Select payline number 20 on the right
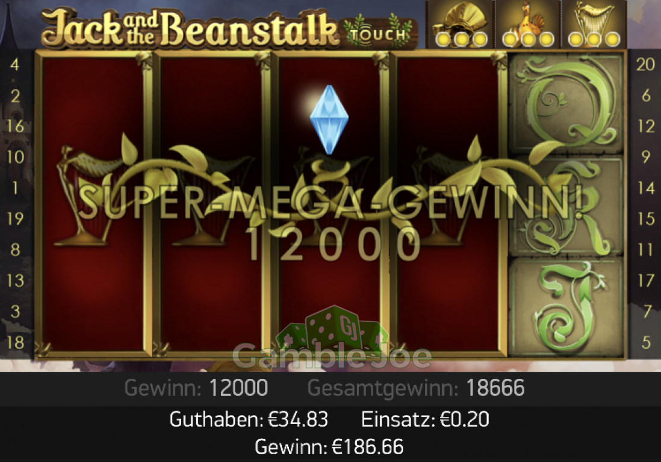The width and height of the screenshot is (661, 462). point(645,64)
